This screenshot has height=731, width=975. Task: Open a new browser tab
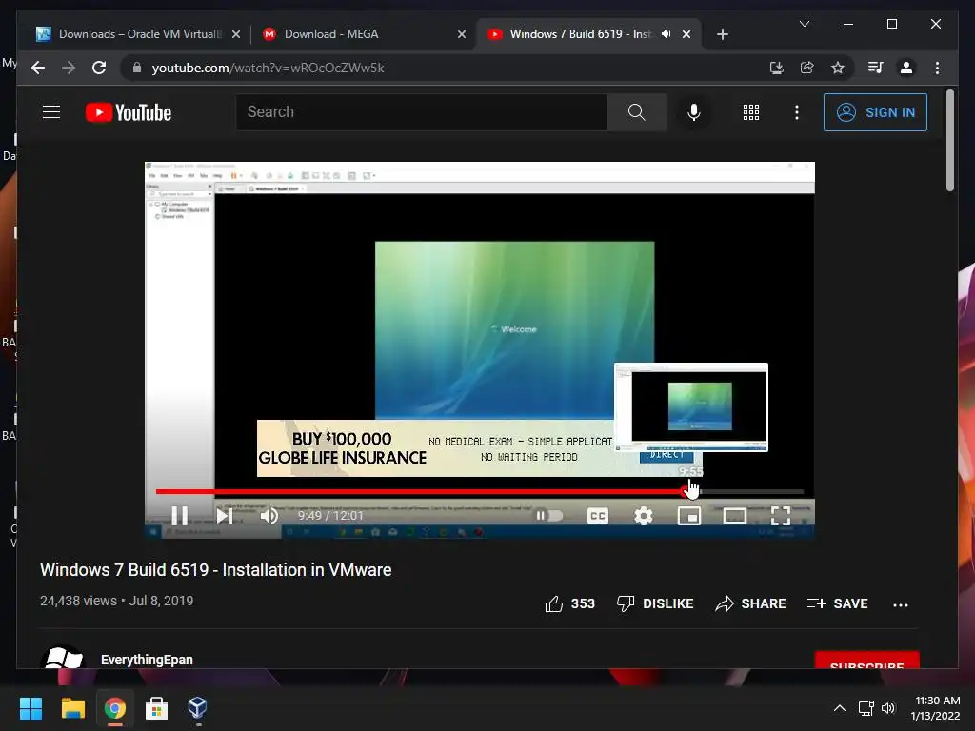point(723,34)
